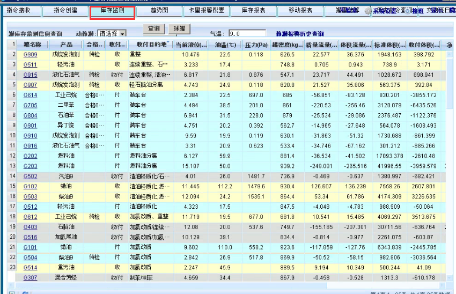Open tank G915 link
456x294 pixels.
30,75
